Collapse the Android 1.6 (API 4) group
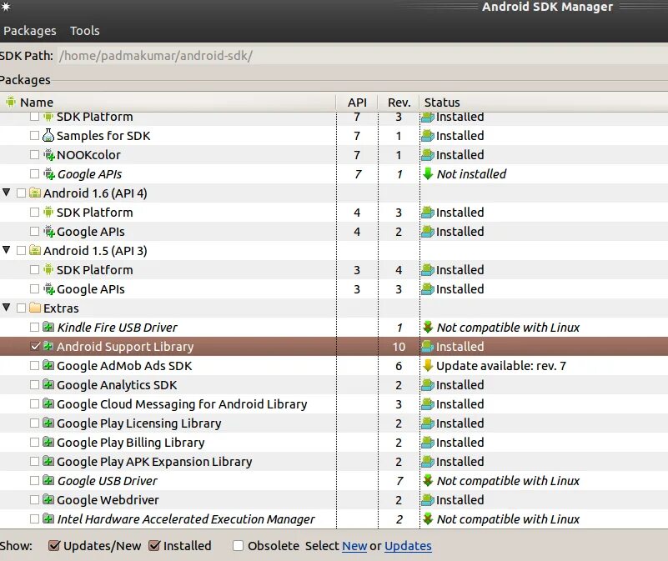Image resolution: width=668 pixels, height=561 pixels. pyautogui.click(x=7, y=193)
